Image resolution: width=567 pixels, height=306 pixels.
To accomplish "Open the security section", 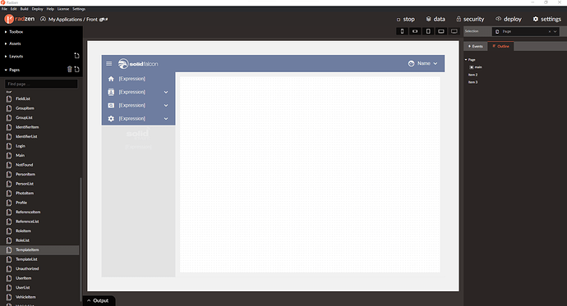I will click(470, 19).
